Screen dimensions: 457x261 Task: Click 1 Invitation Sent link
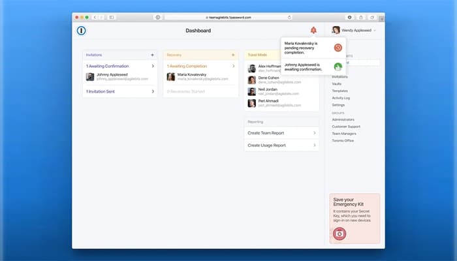click(101, 91)
